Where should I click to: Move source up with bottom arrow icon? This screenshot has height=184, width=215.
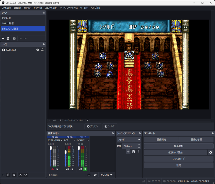[21, 175]
